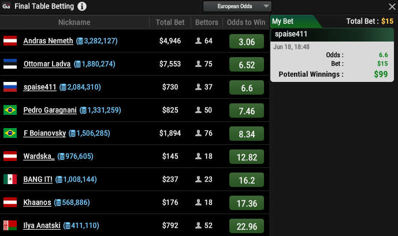This screenshot has width=398, height=236.
Task: Switch to the My Bet tab
Action: pos(283,21)
